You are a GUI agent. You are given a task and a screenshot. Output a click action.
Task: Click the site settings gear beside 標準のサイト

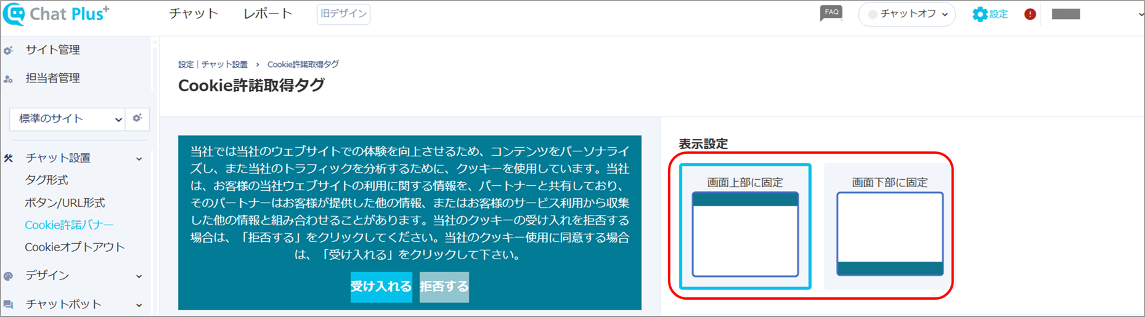pos(137,118)
